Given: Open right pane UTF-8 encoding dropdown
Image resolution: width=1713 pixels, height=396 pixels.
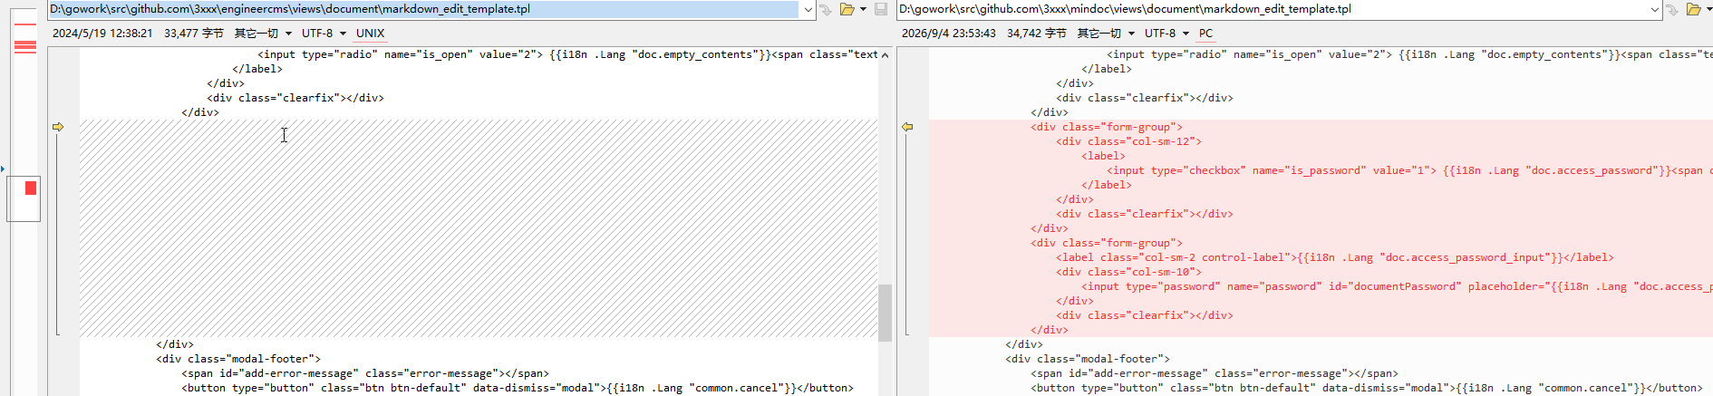Looking at the screenshot, I should click(1166, 34).
